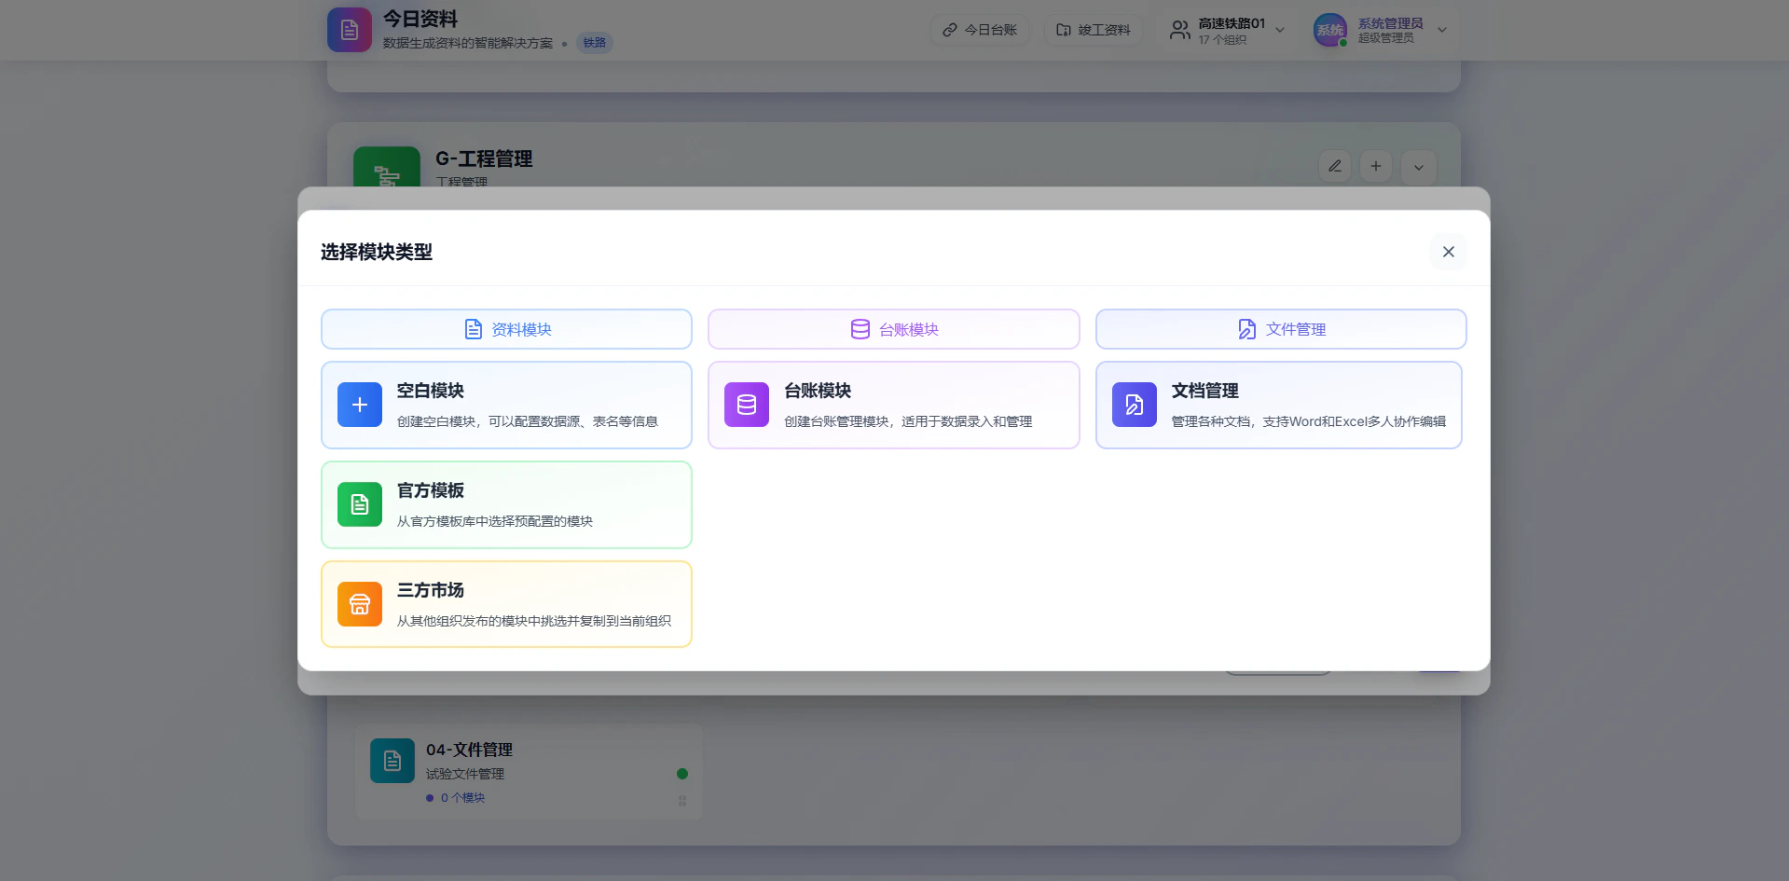Screen dimensions: 1789x881
Task: Choose the 三方市场 card
Action: coord(506,604)
